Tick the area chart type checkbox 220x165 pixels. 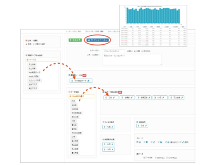(158, 142)
